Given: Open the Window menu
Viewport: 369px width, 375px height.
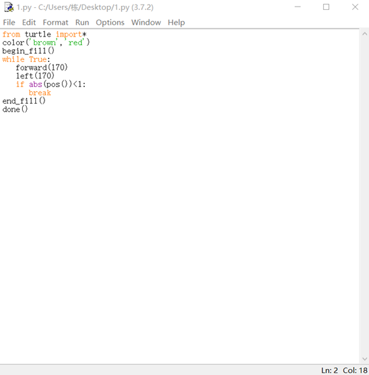Looking at the screenshot, I should 146,23.
